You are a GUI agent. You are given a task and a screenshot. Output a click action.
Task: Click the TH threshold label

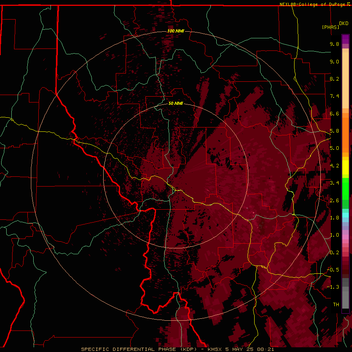click(336, 305)
